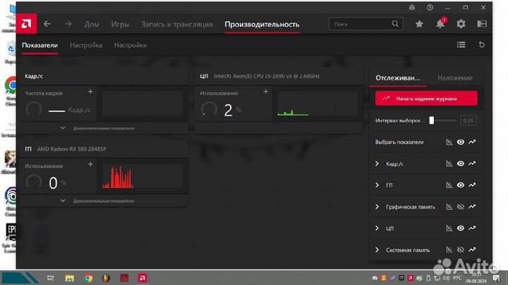Click the reset arrow icon
This screenshot has width=508, height=285.
click(482, 45)
